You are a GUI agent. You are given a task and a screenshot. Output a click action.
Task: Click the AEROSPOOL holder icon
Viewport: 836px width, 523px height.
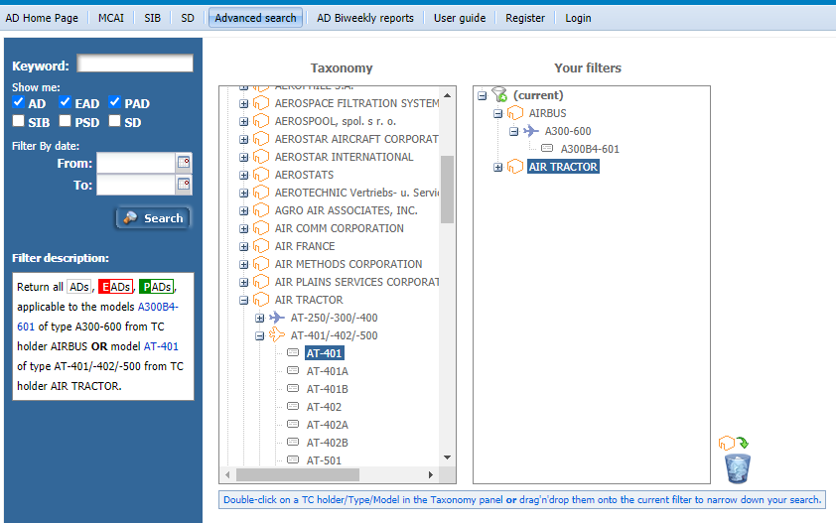pyautogui.click(x=261, y=121)
